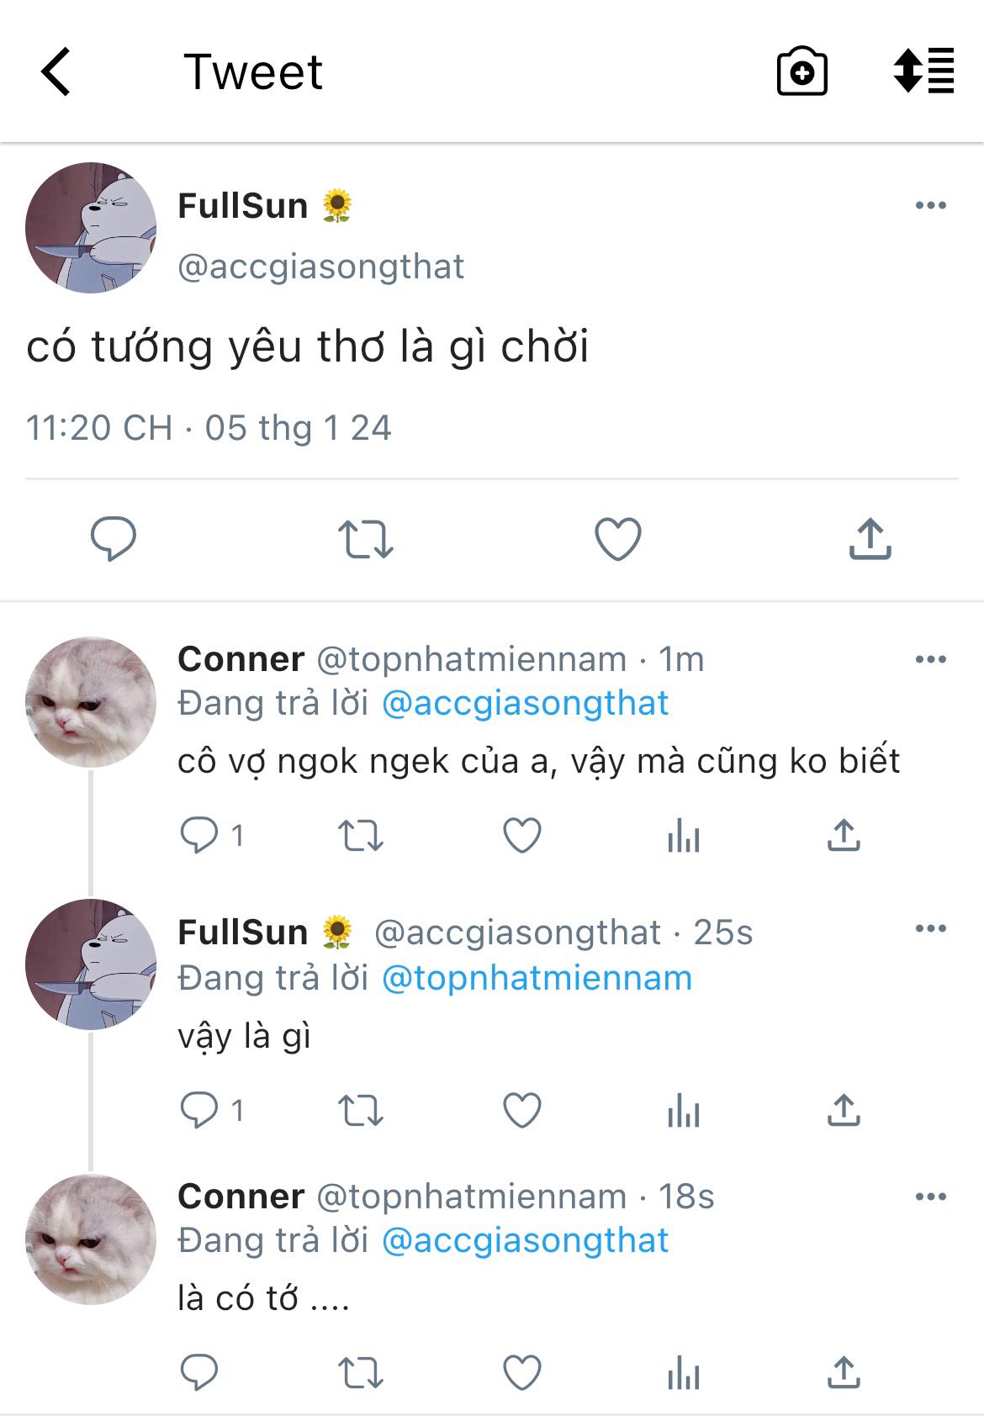Image resolution: width=984 pixels, height=1416 pixels.
Task: Like Conner's 'cô vợ ngok ngek' reply
Action: point(521,836)
